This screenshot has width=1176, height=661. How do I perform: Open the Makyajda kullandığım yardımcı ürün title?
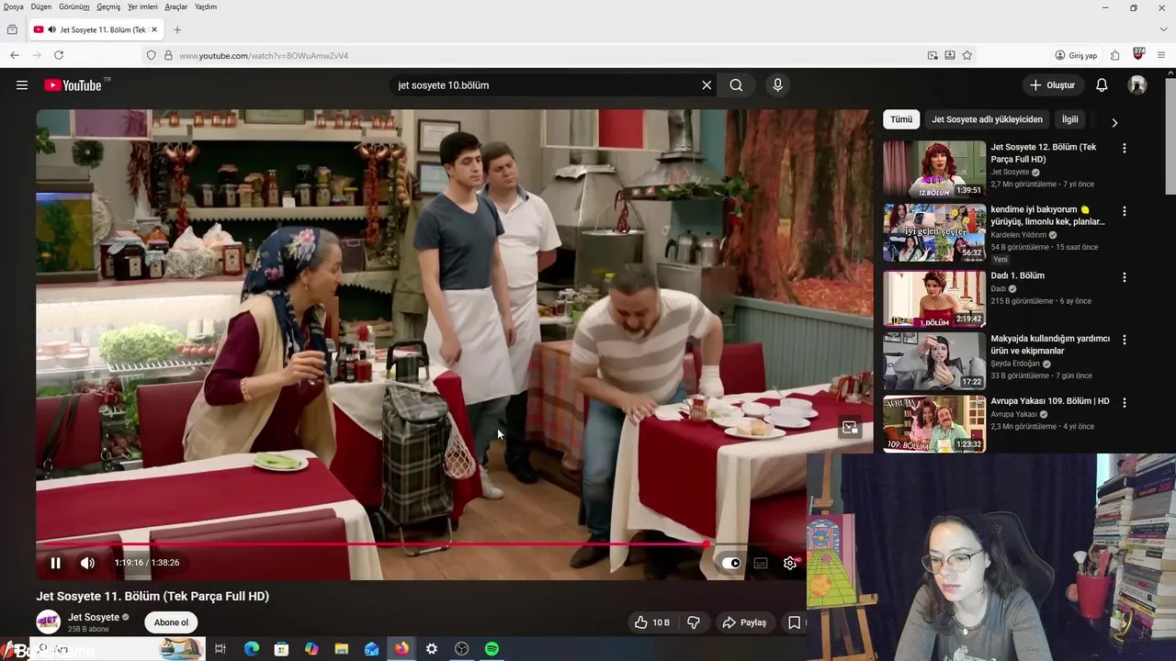[x=1050, y=344]
